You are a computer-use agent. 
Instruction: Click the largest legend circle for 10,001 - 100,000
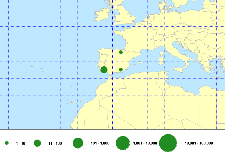(x=168, y=143)
